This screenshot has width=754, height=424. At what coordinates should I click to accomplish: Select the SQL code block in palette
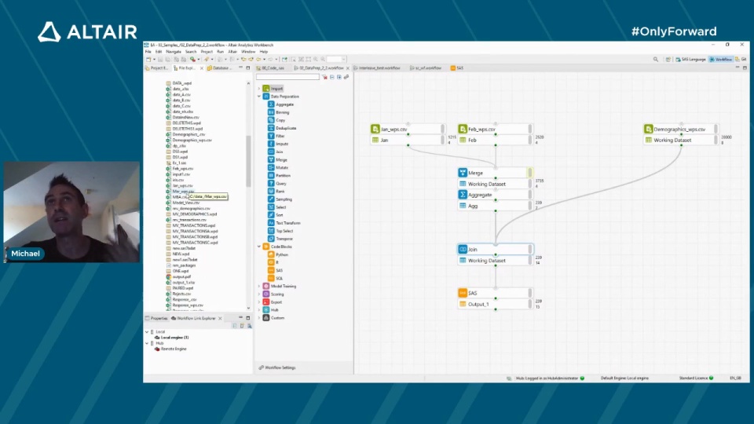pyautogui.click(x=276, y=278)
